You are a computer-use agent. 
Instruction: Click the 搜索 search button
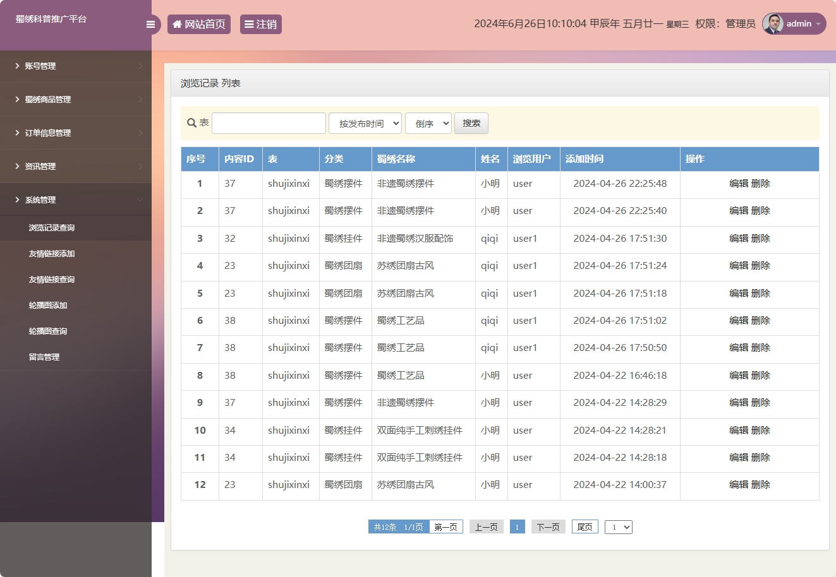pos(471,122)
